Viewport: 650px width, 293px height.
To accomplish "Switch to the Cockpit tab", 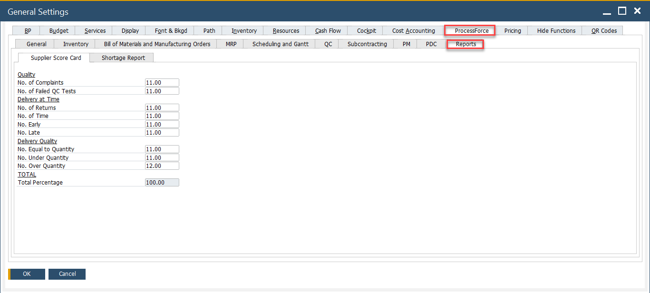I will pyautogui.click(x=367, y=30).
